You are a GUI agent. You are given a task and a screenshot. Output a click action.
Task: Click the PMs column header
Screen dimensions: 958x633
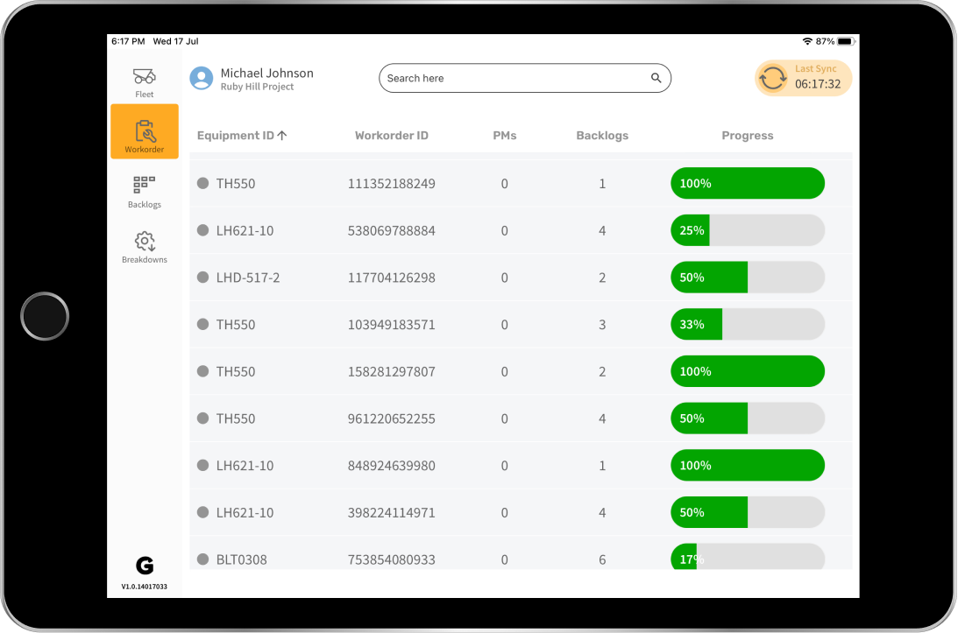pyautogui.click(x=504, y=136)
